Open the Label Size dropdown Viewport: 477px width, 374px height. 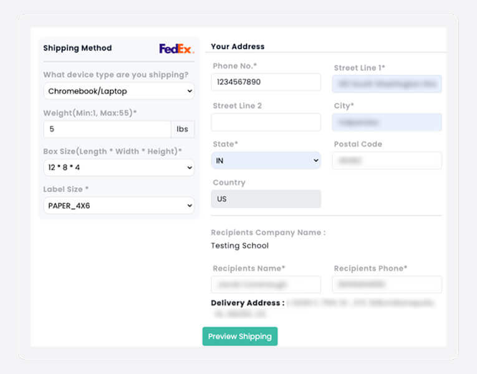[x=118, y=205]
